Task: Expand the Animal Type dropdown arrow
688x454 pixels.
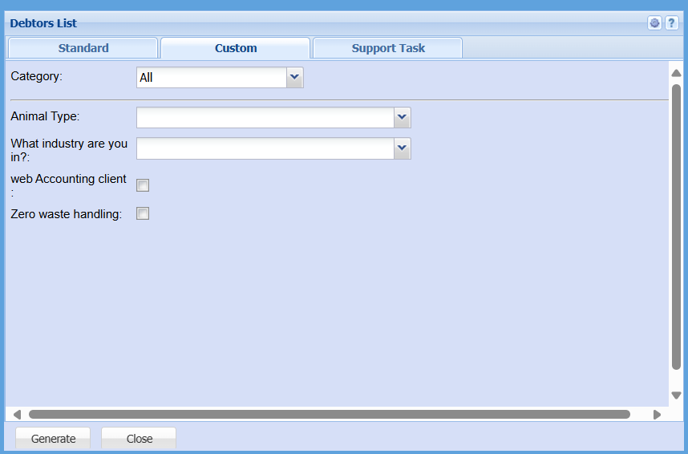Action: [x=402, y=117]
